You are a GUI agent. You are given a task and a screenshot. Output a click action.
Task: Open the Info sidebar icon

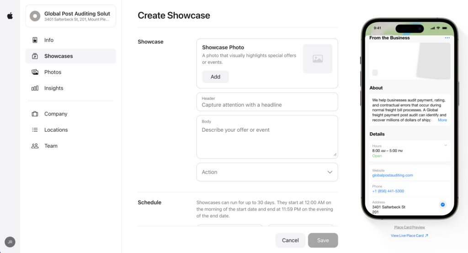point(35,40)
